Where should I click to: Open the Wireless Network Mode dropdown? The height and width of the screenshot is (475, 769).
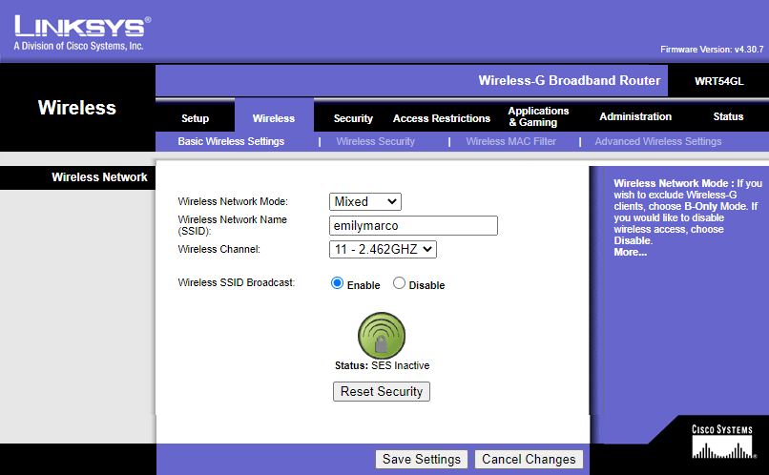365,201
